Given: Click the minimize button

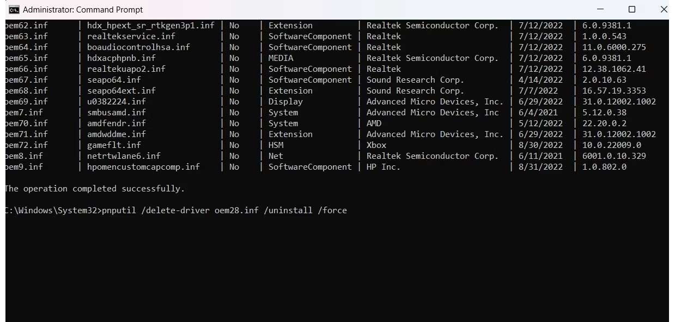Looking at the screenshot, I should [600, 9].
